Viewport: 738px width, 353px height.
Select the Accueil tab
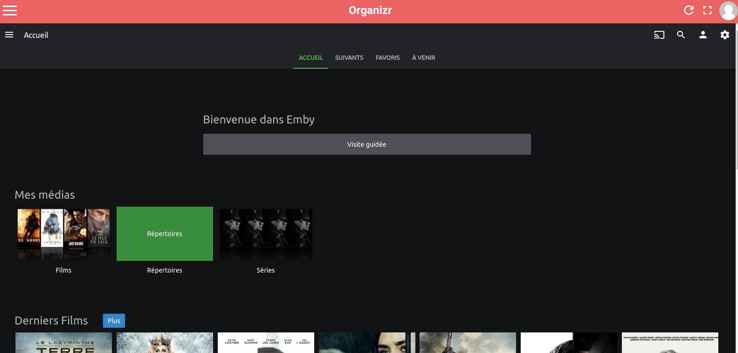point(311,58)
